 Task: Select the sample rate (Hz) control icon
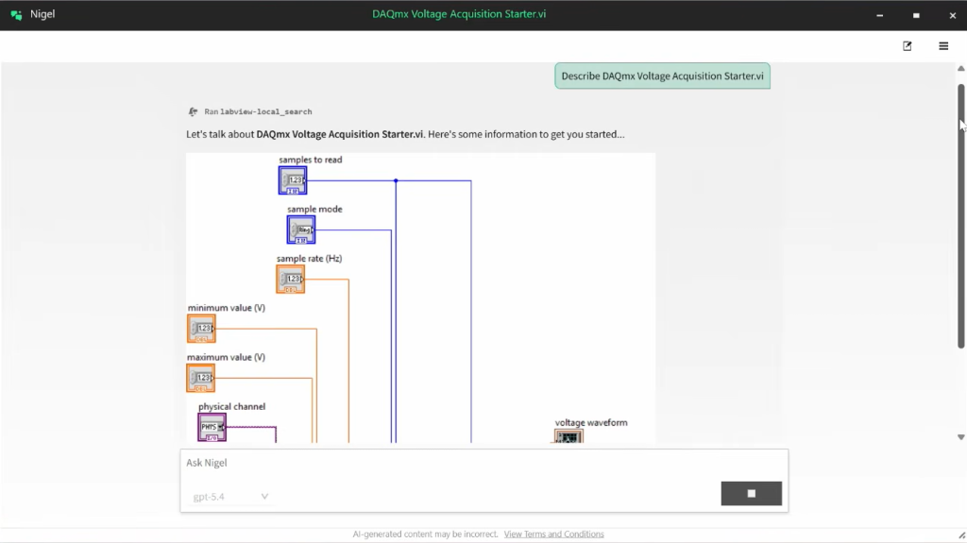click(291, 279)
